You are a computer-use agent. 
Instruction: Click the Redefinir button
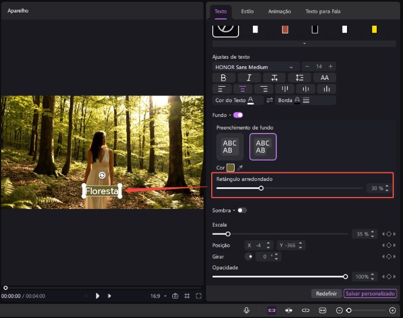pyautogui.click(x=327, y=293)
